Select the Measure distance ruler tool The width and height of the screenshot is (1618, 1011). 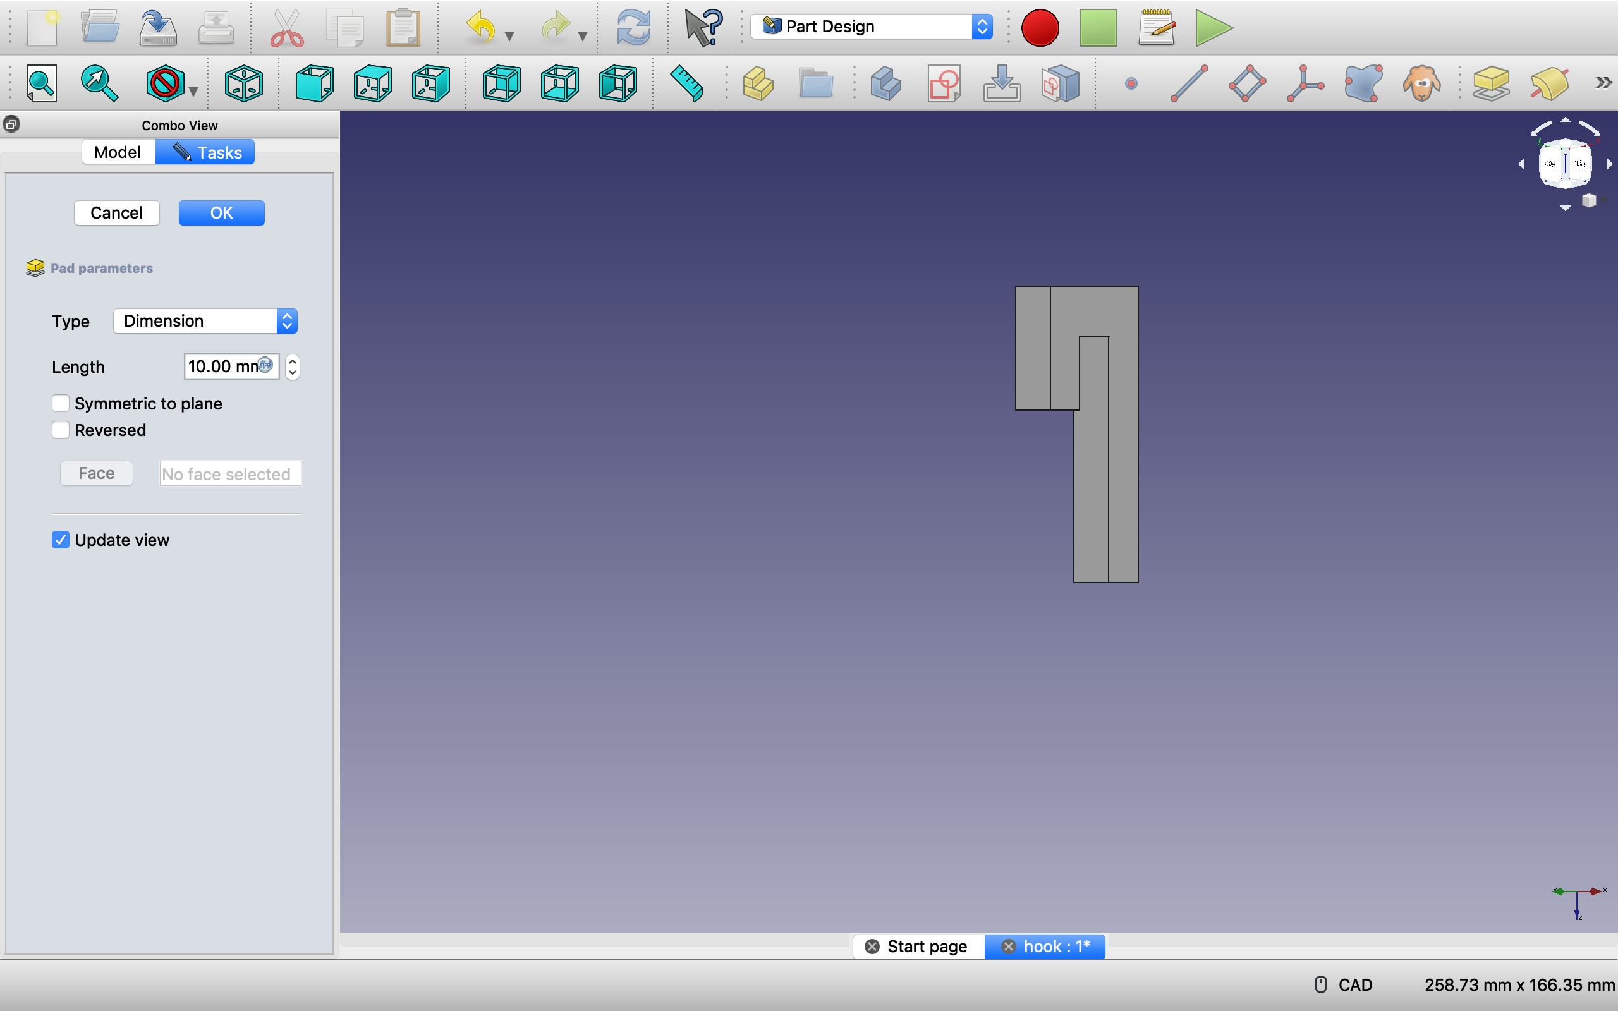[x=686, y=83]
